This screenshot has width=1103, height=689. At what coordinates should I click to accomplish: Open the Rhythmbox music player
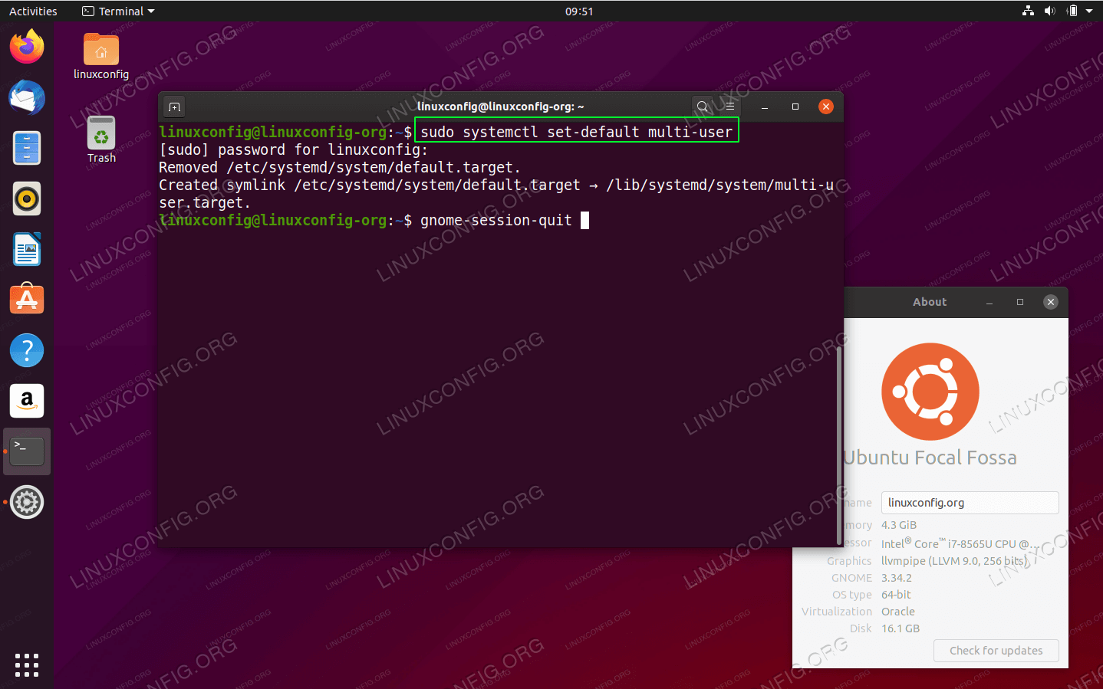tap(26, 198)
